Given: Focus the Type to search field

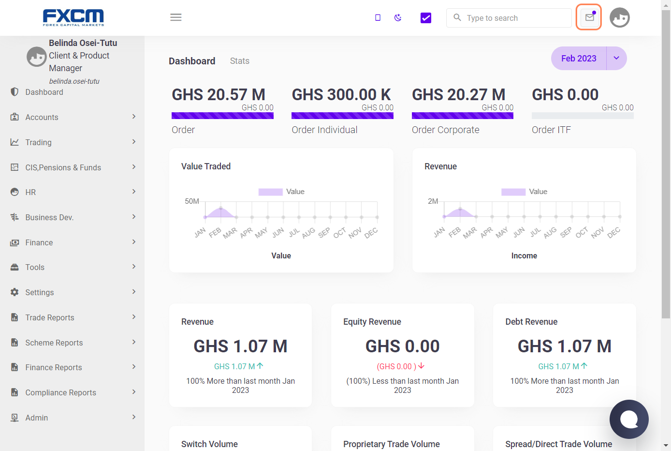Looking at the screenshot, I should (x=509, y=18).
